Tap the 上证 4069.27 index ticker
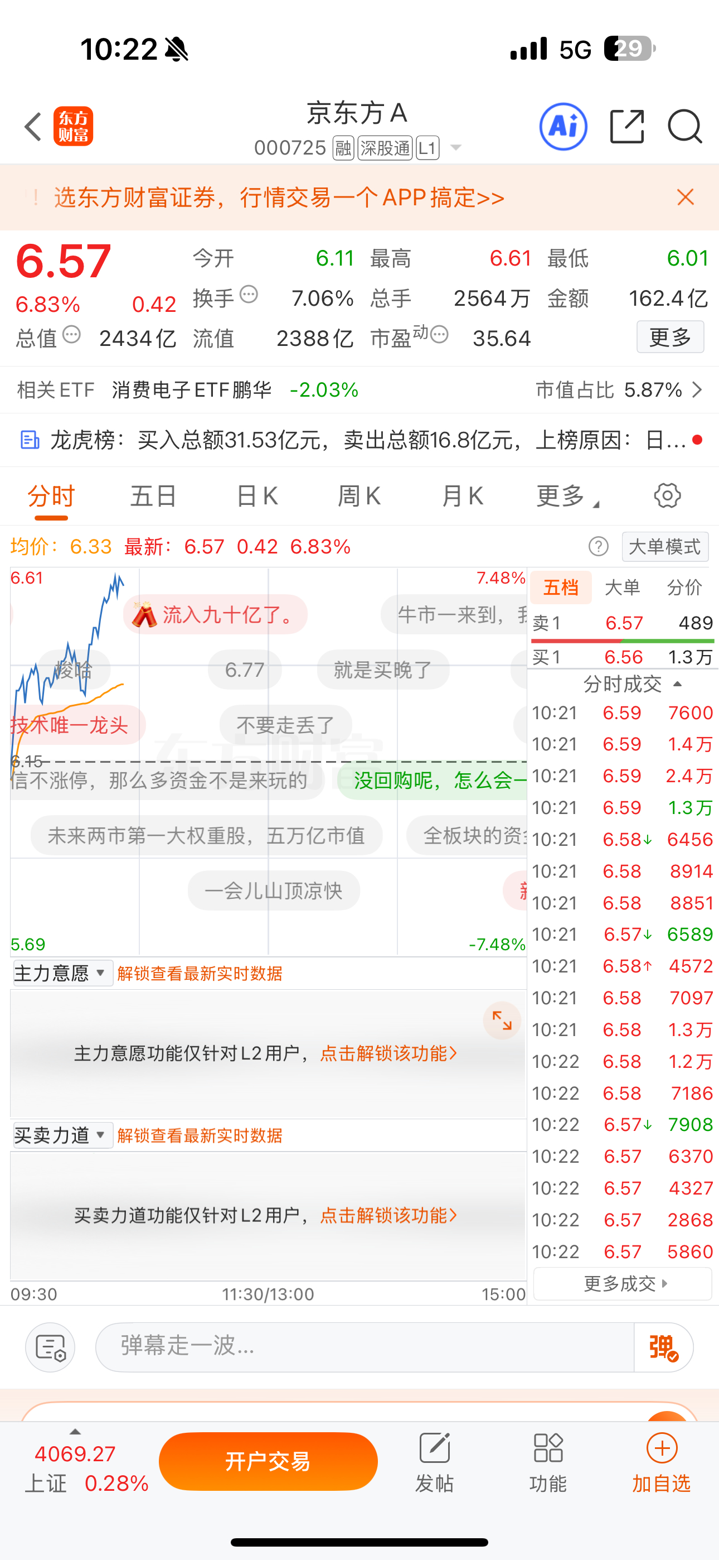719x1560 pixels. point(86,1468)
